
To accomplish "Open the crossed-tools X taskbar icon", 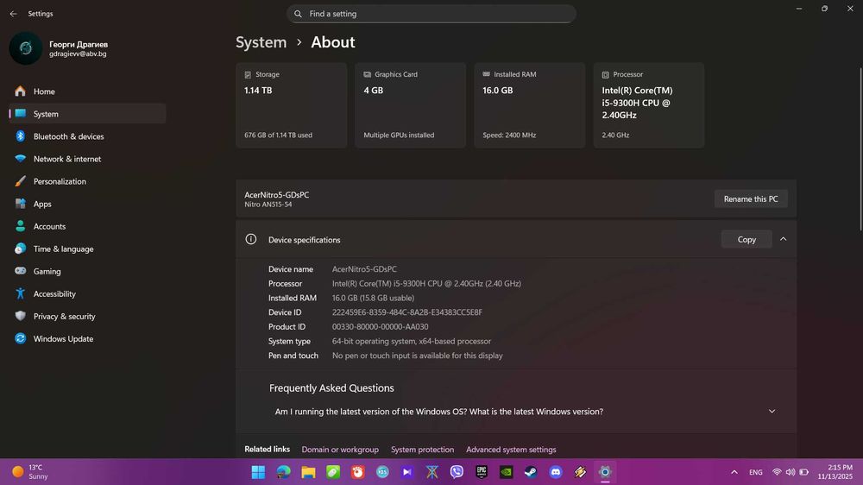I will (432, 472).
